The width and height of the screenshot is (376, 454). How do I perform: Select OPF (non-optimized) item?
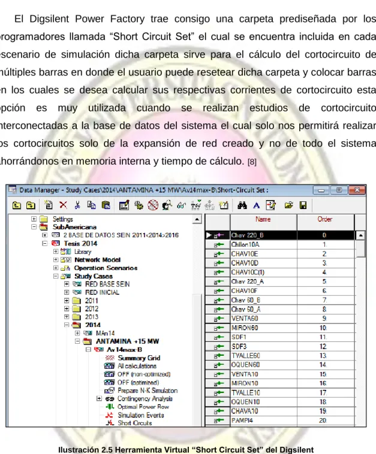[144, 374]
